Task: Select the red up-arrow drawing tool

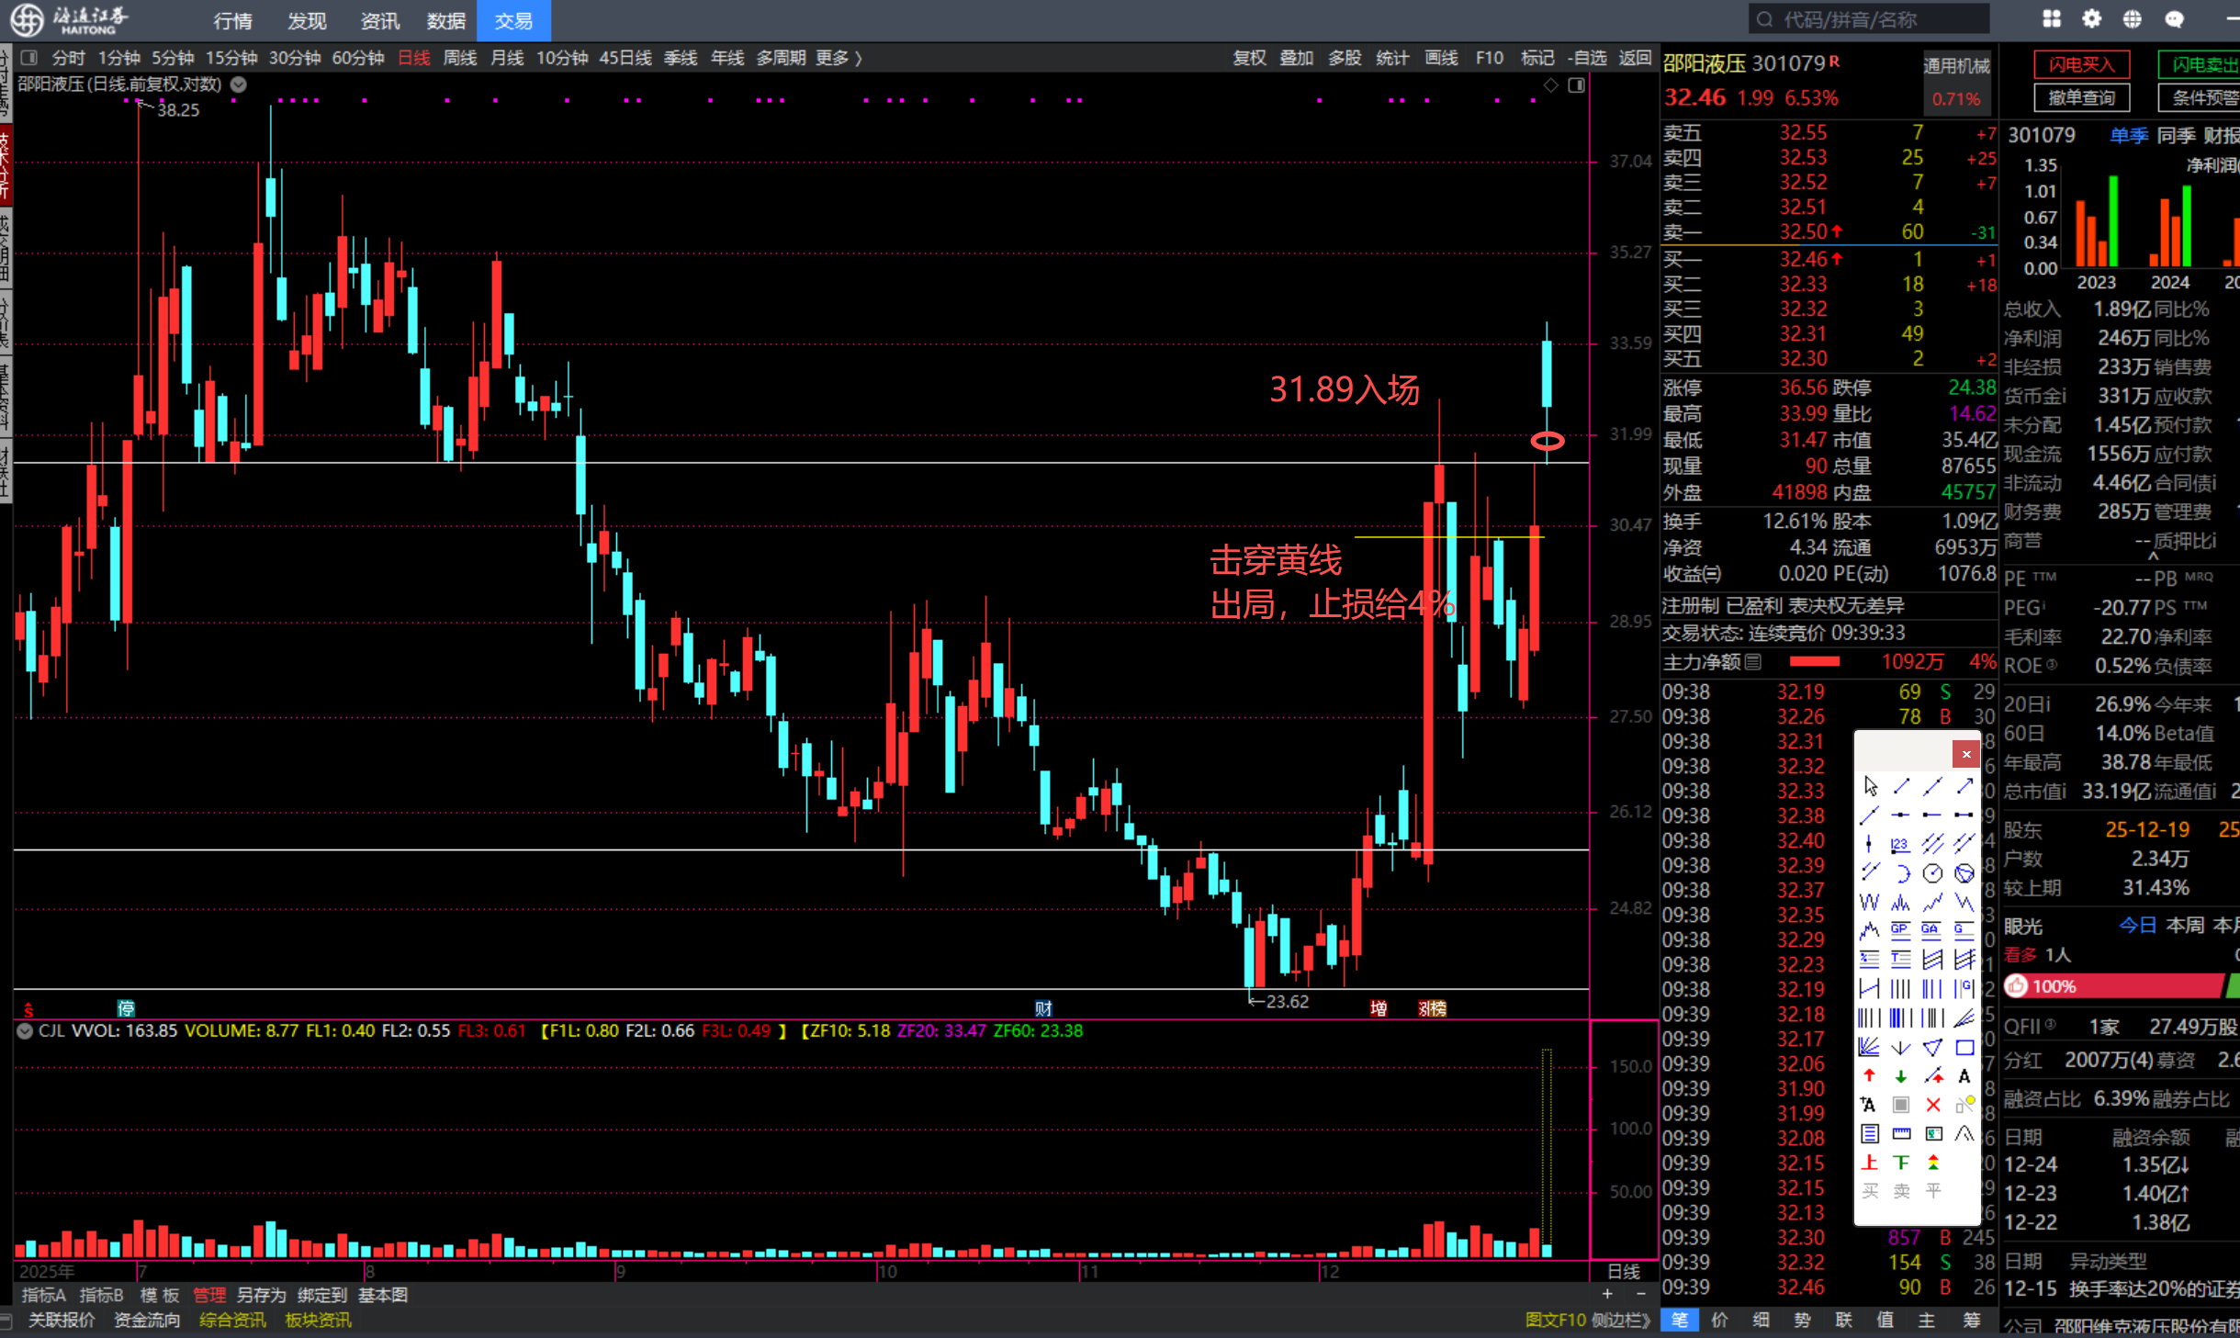Action: (x=1869, y=1076)
